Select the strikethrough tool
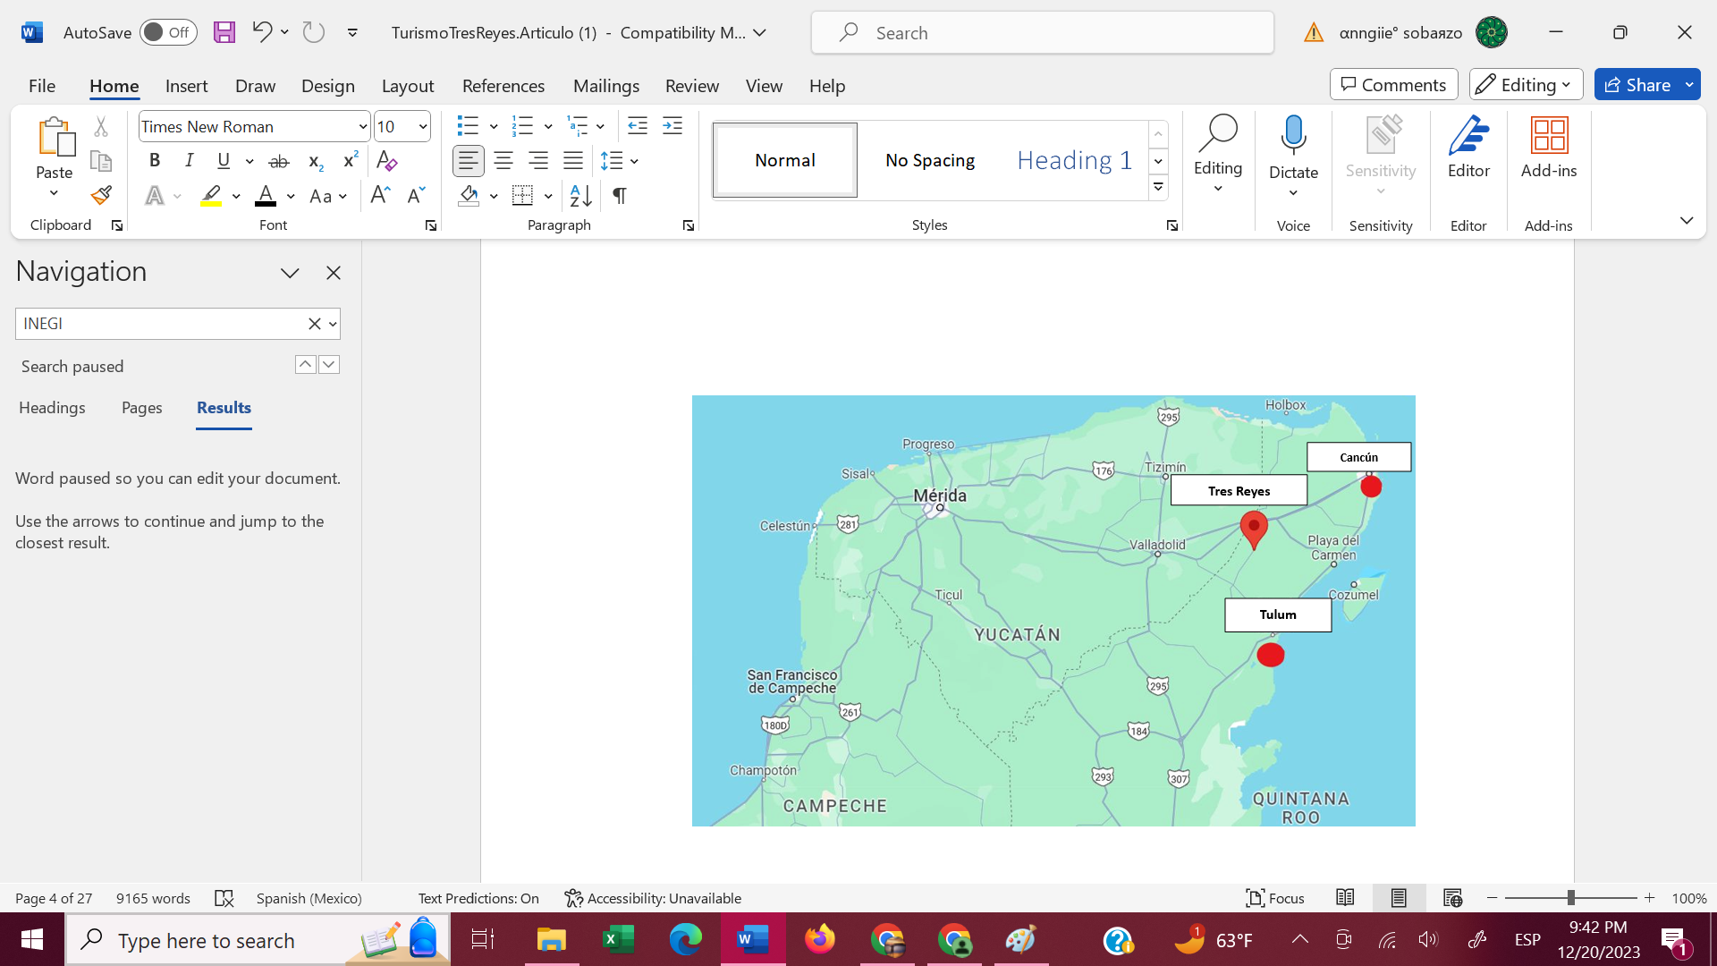Viewport: 1717px width, 966px height. tap(279, 161)
